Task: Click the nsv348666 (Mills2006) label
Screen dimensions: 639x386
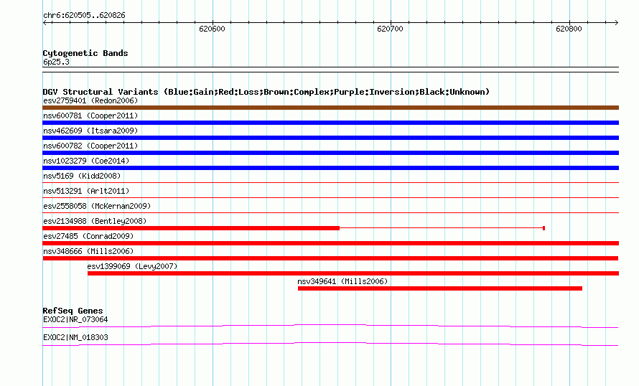Action: click(x=88, y=251)
